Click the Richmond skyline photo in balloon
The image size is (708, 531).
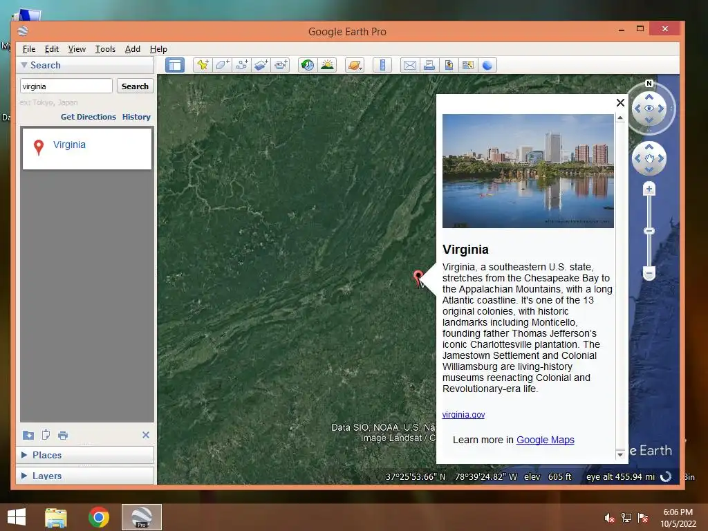pos(528,171)
